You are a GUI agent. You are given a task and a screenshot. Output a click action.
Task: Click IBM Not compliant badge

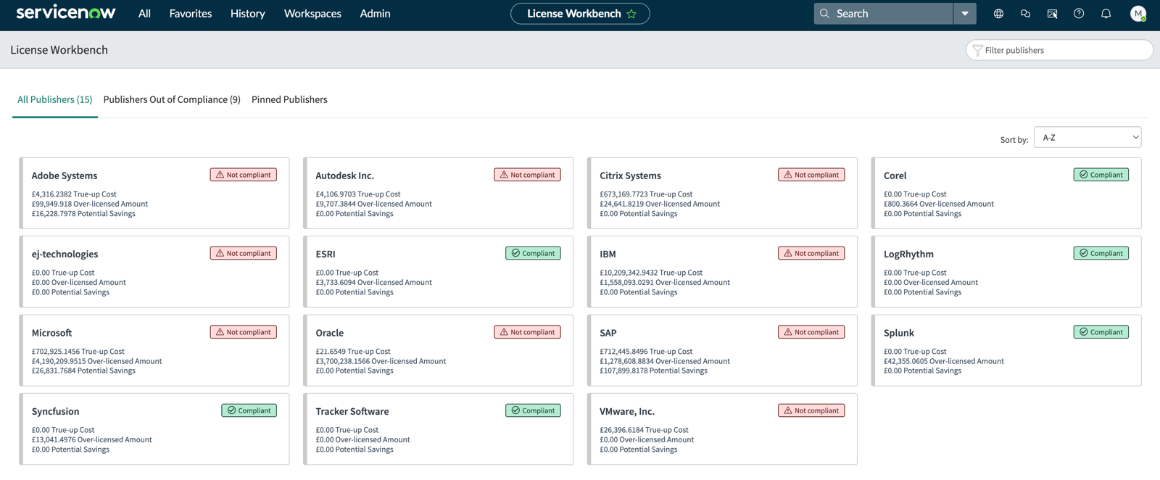tap(812, 253)
